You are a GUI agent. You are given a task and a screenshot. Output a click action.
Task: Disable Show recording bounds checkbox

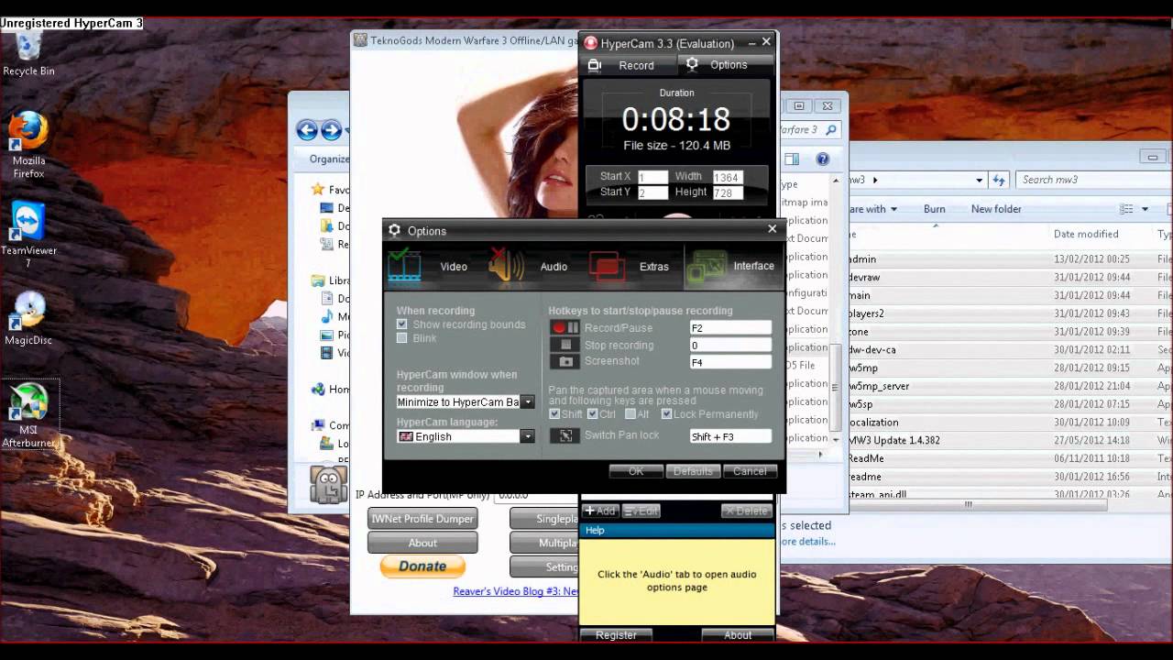[401, 324]
